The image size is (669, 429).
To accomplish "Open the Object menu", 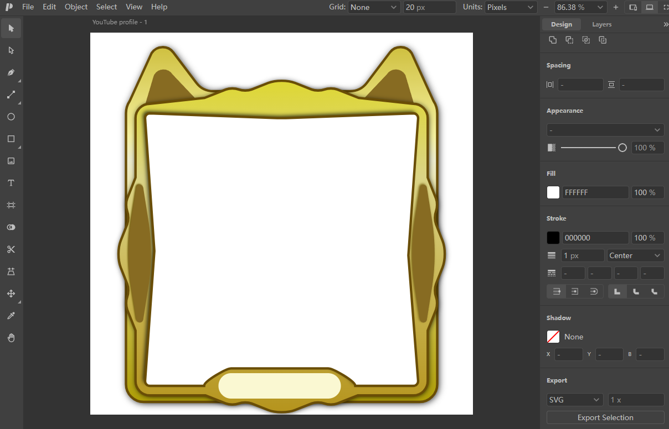I will [76, 7].
